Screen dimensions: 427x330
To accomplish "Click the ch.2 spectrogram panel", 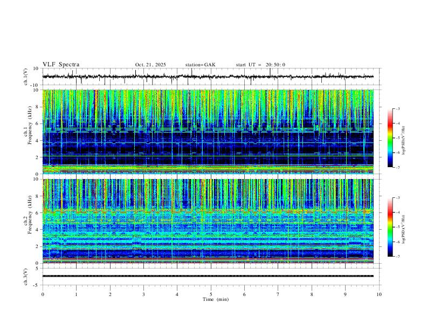I will (208, 221).
